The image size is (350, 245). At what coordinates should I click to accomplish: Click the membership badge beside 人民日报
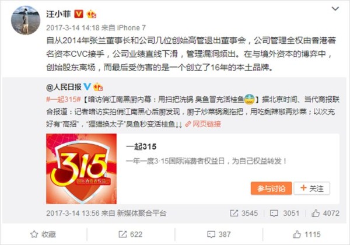pos(98,87)
